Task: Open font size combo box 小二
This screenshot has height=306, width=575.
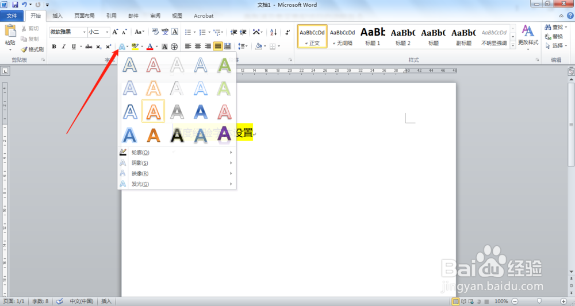Action: 98,32
